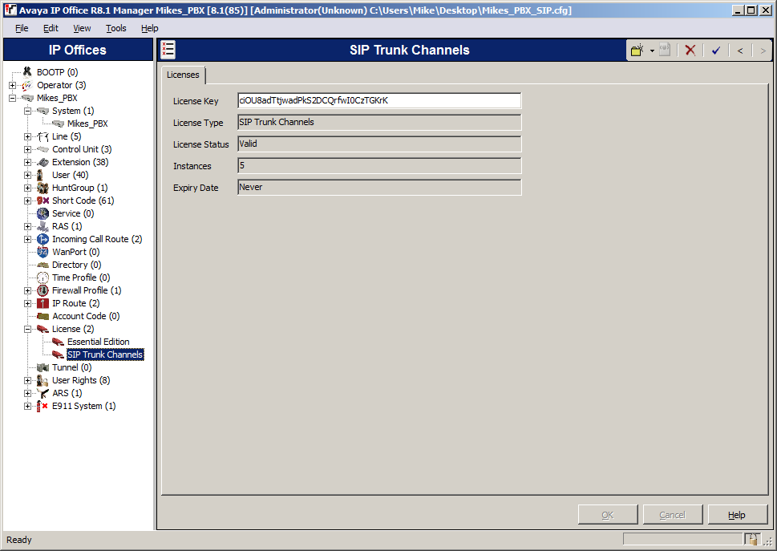Expand the User Rights node

tap(28, 380)
